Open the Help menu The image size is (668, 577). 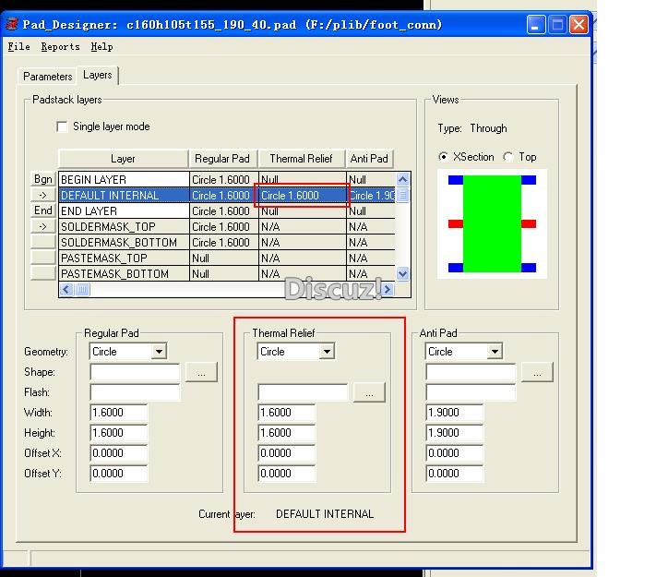click(x=101, y=46)
